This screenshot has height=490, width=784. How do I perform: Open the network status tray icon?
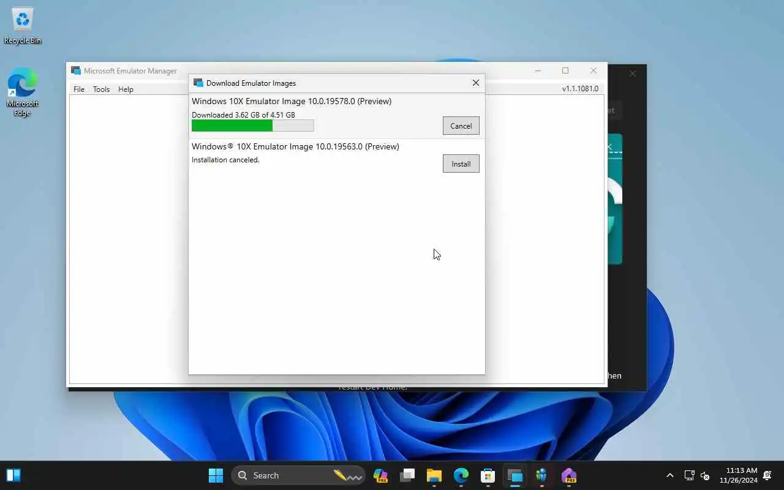[x=689, y=475]
